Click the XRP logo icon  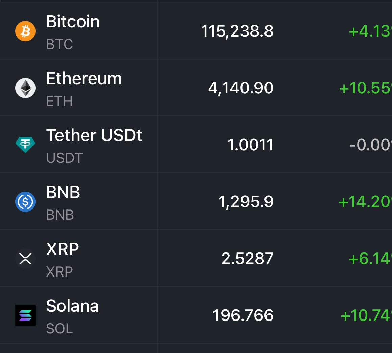pyautogui.click(x=25, y=259)
